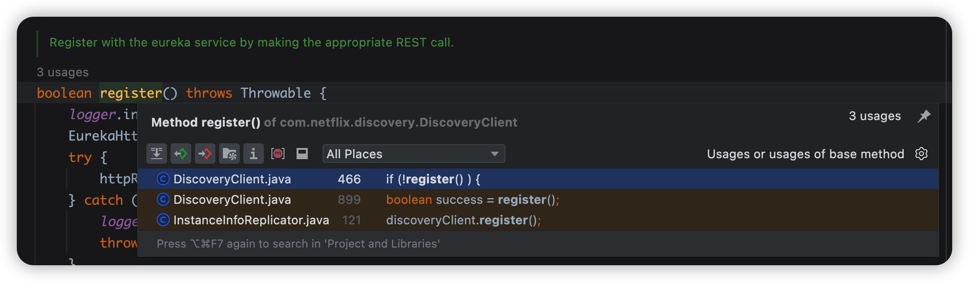Click the '3 usages' count in popup header
This screenshot has width=969, height=282.
coord(874,116)
